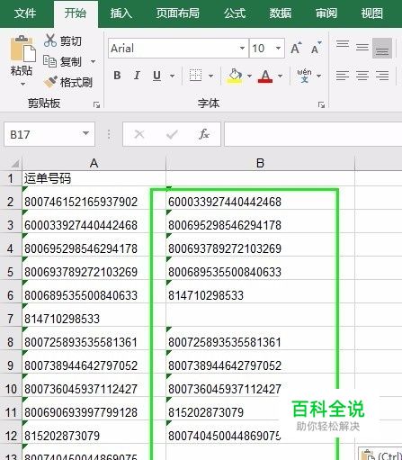Open the paste options dropdown arrow
This screenshot has width=402, height=460.
22,85
